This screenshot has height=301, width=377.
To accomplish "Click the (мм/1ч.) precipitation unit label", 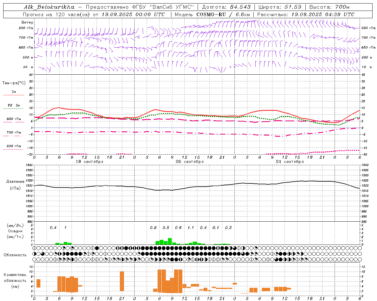I will 15,237.
